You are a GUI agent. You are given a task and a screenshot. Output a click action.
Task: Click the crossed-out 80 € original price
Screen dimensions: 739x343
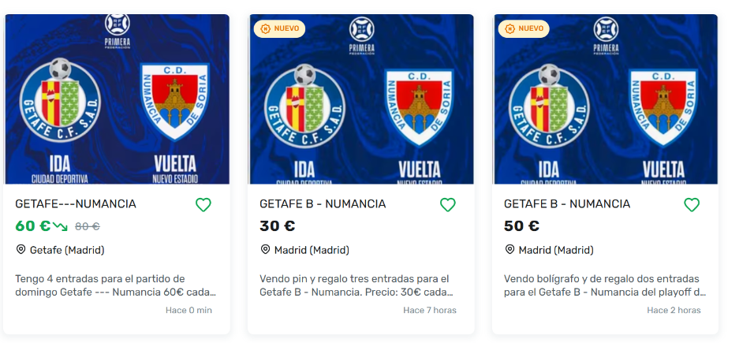(87, 227)
